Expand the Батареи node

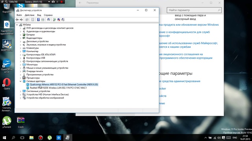coord(20,35)
